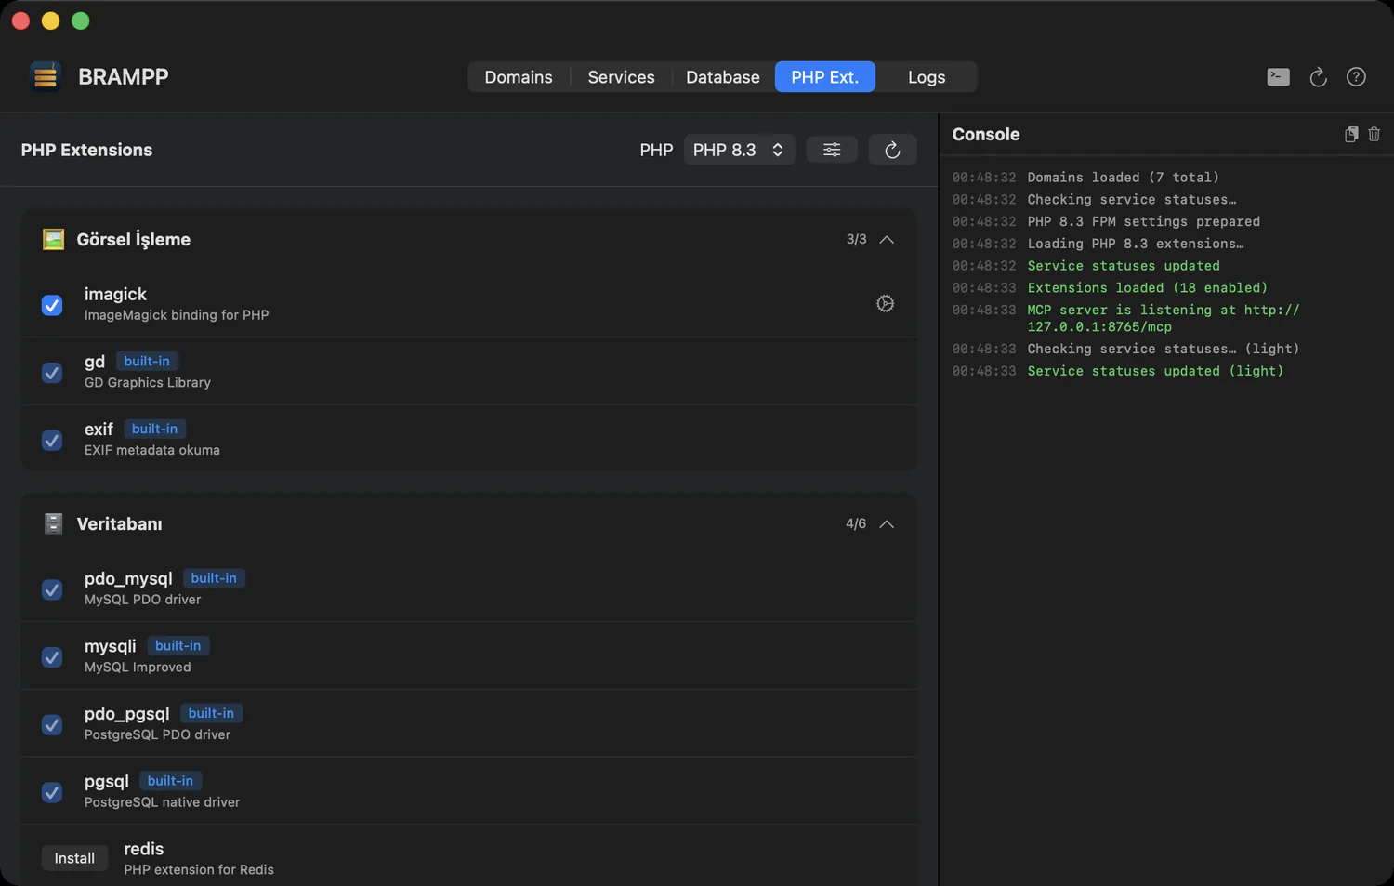
Task: Switch to the Database tab
Action: pos(722,77)
